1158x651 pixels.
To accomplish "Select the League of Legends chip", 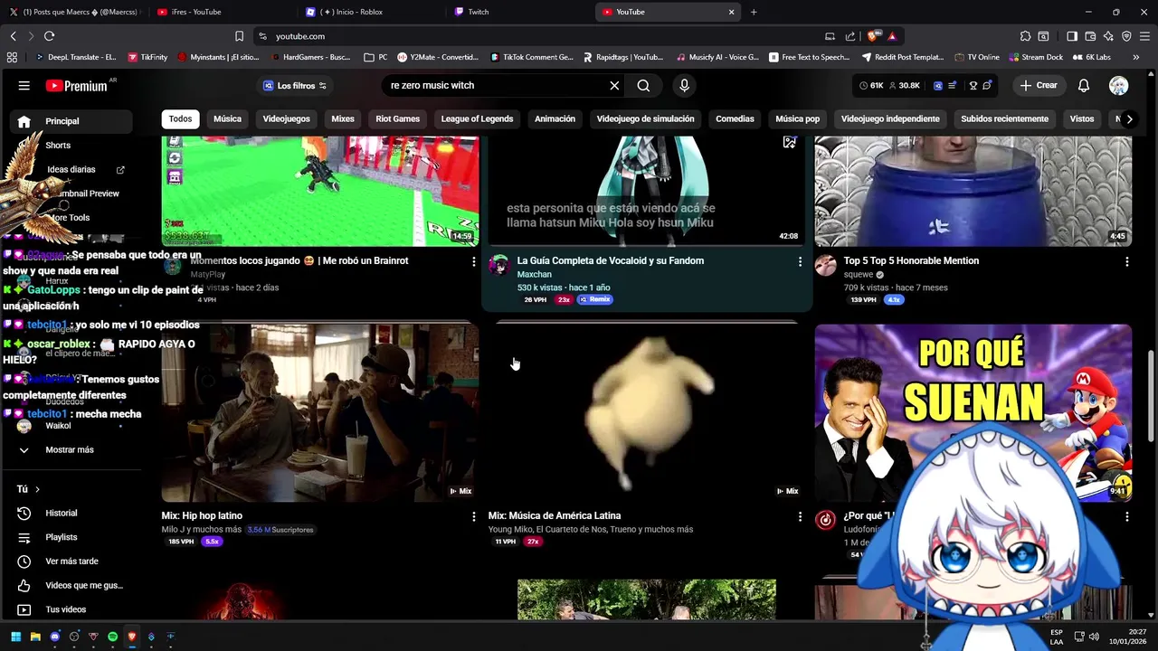I will (477, 118).
